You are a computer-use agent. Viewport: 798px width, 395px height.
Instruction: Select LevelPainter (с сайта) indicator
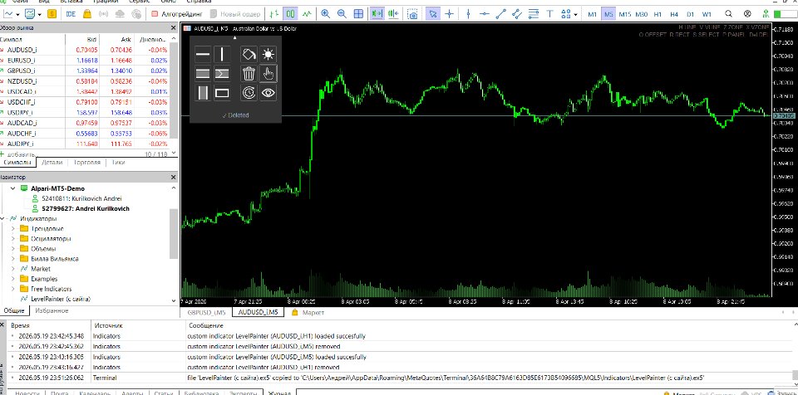tap(61, 299)
